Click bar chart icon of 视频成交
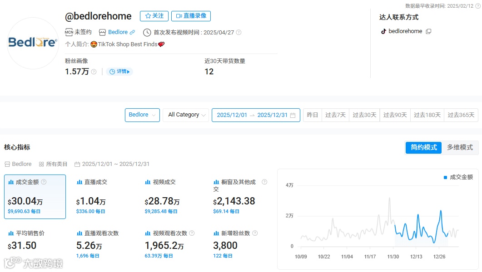Viewport: 482px width, 272px height. pos(148,182)
